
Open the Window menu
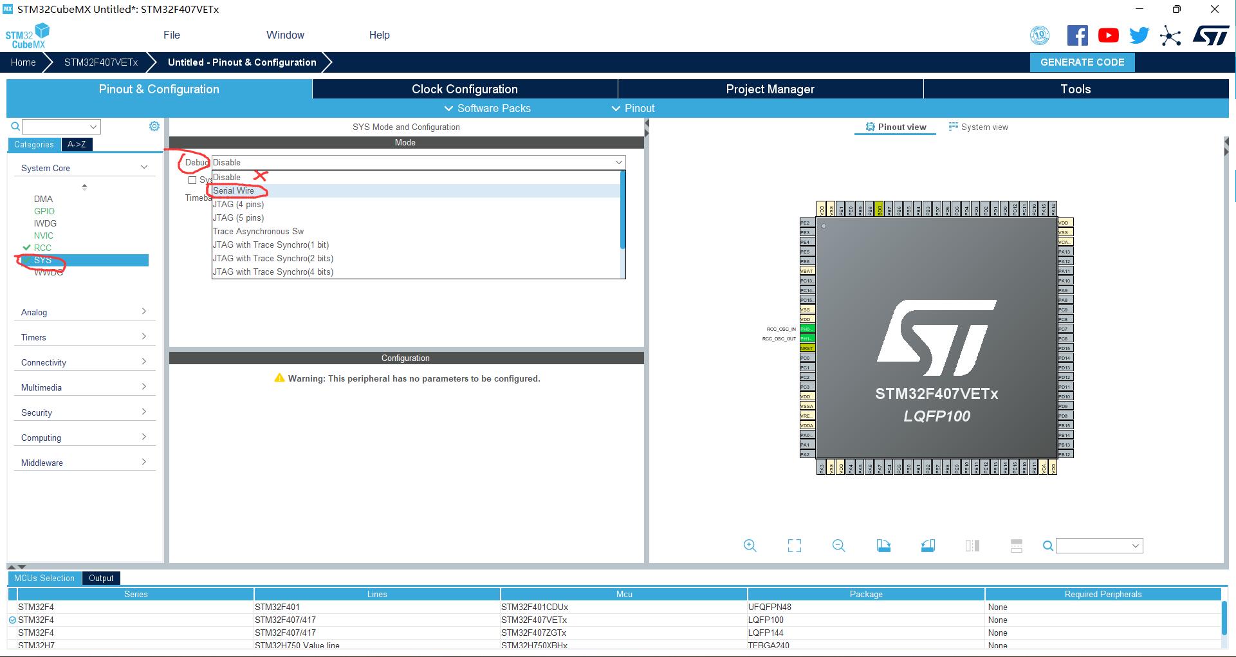pos(285,35)
